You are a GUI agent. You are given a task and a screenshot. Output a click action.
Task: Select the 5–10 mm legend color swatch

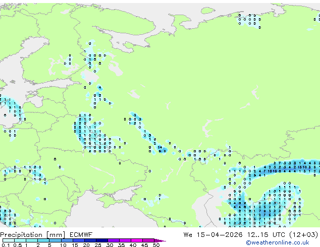[55, 240]
